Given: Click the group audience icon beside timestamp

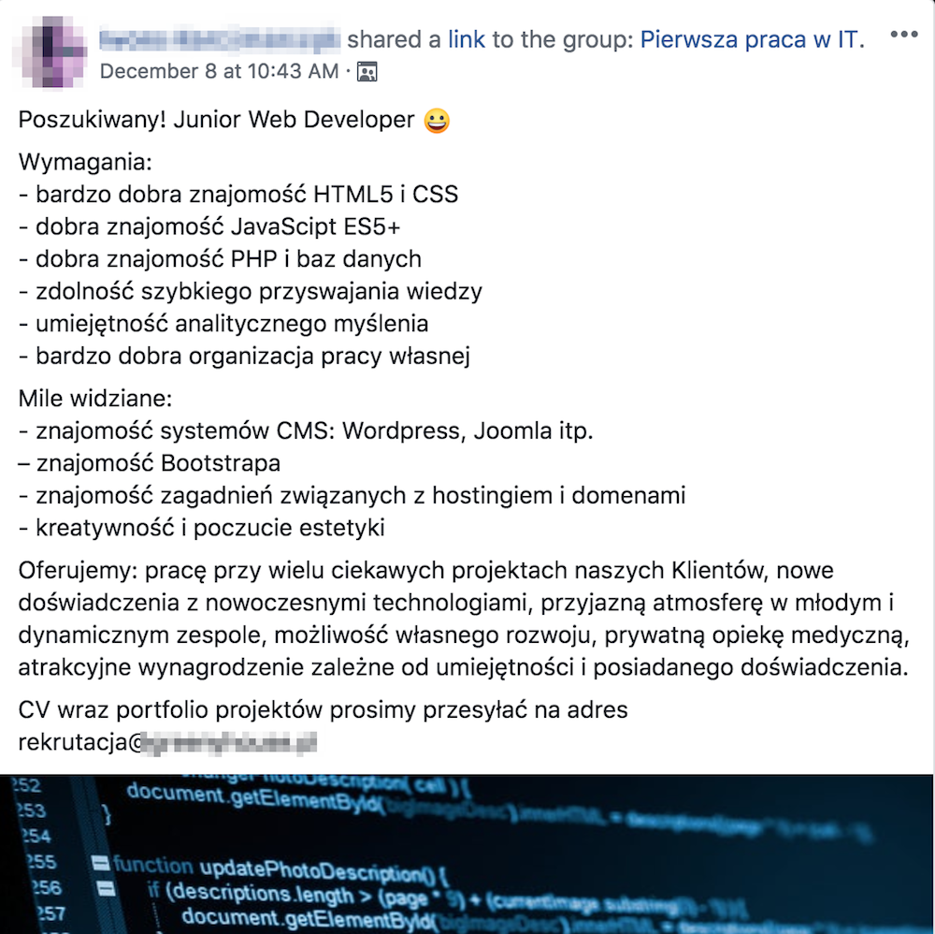Looking at the screenshot, I should (x=367, y=71).
